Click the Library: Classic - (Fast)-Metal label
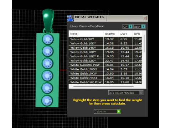The height and width of the screenshot is (128, 171). click(x=87, y=26)
